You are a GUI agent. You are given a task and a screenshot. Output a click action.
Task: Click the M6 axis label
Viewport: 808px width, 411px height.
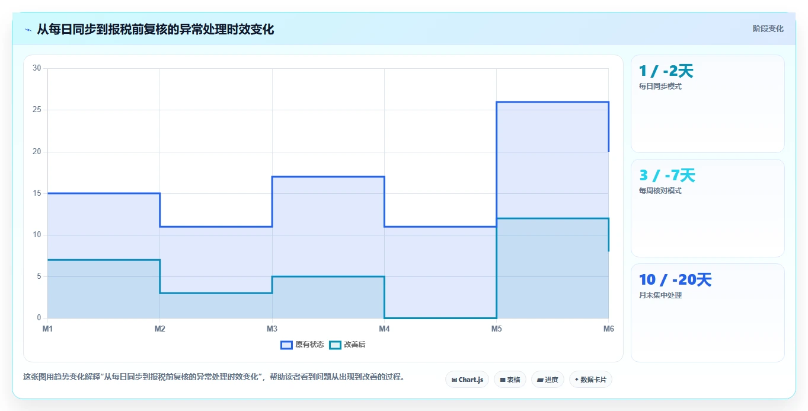click(x=608, y=329)
